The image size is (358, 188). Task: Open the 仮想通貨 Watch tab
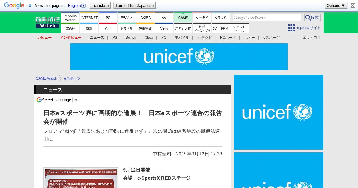(x=145, y=28)
